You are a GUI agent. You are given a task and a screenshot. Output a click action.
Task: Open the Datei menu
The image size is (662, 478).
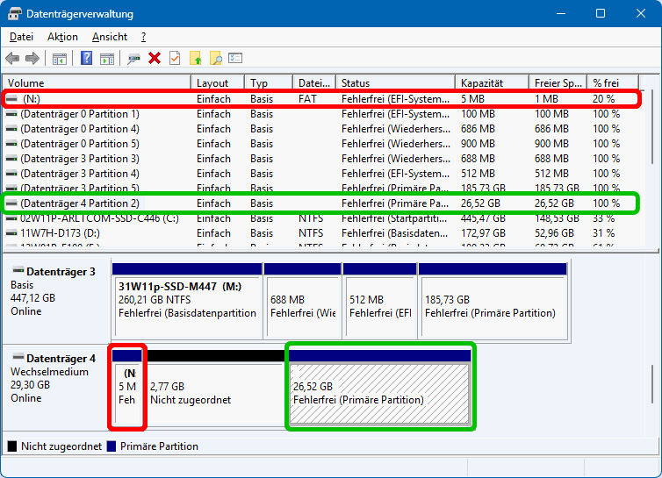(21, 37)
